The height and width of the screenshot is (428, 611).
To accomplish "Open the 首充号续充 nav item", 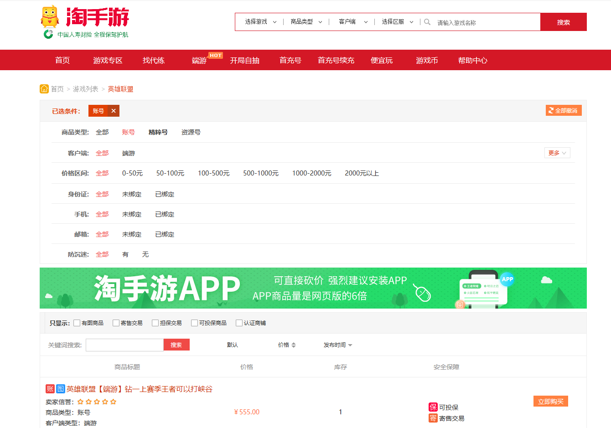I will tap(336, 60).
